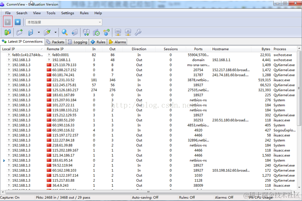
Task: Sort by the Bytes column header
Action: pyautogui.click(x=261, y=49)
